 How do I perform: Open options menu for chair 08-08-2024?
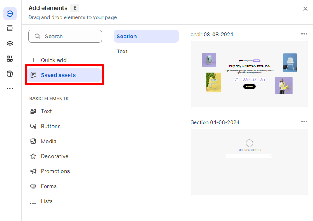[x=304, y=34]
